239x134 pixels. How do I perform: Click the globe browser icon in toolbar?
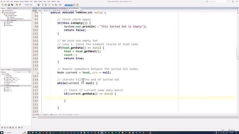click(39, 5)
